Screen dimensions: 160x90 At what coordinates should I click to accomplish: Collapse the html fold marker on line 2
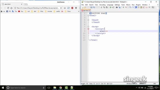88,15
